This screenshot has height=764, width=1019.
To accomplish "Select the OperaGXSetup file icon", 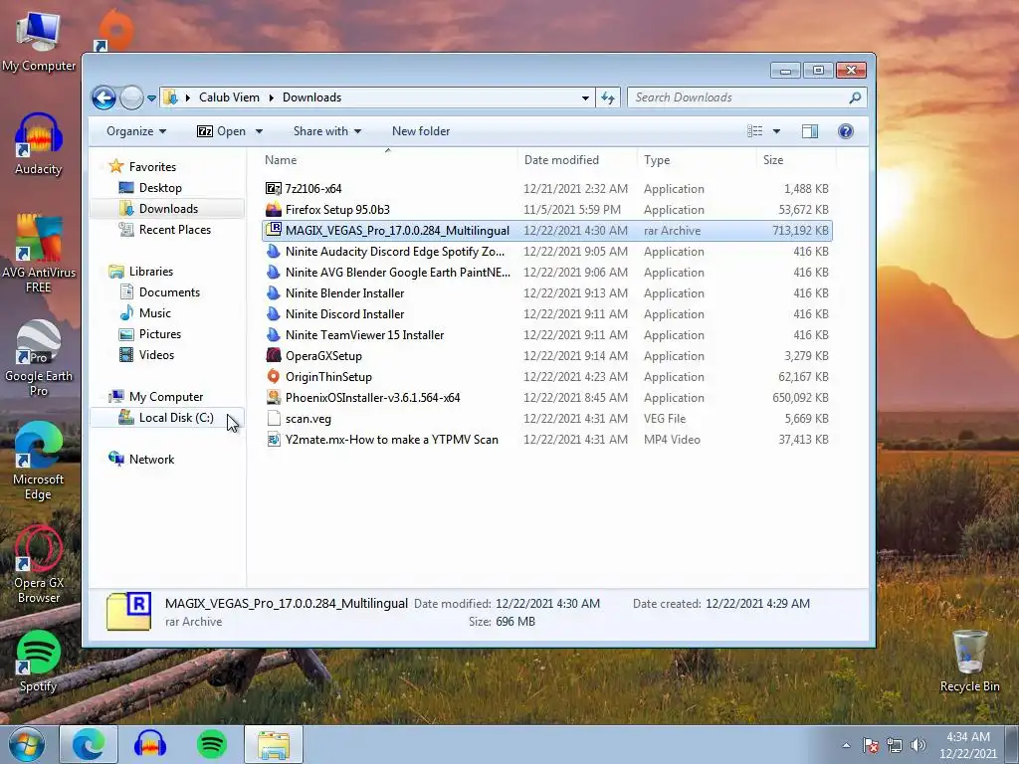I will pos(274,355).
